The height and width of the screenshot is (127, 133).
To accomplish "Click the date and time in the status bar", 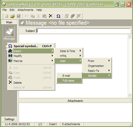I will pos(17,124).
